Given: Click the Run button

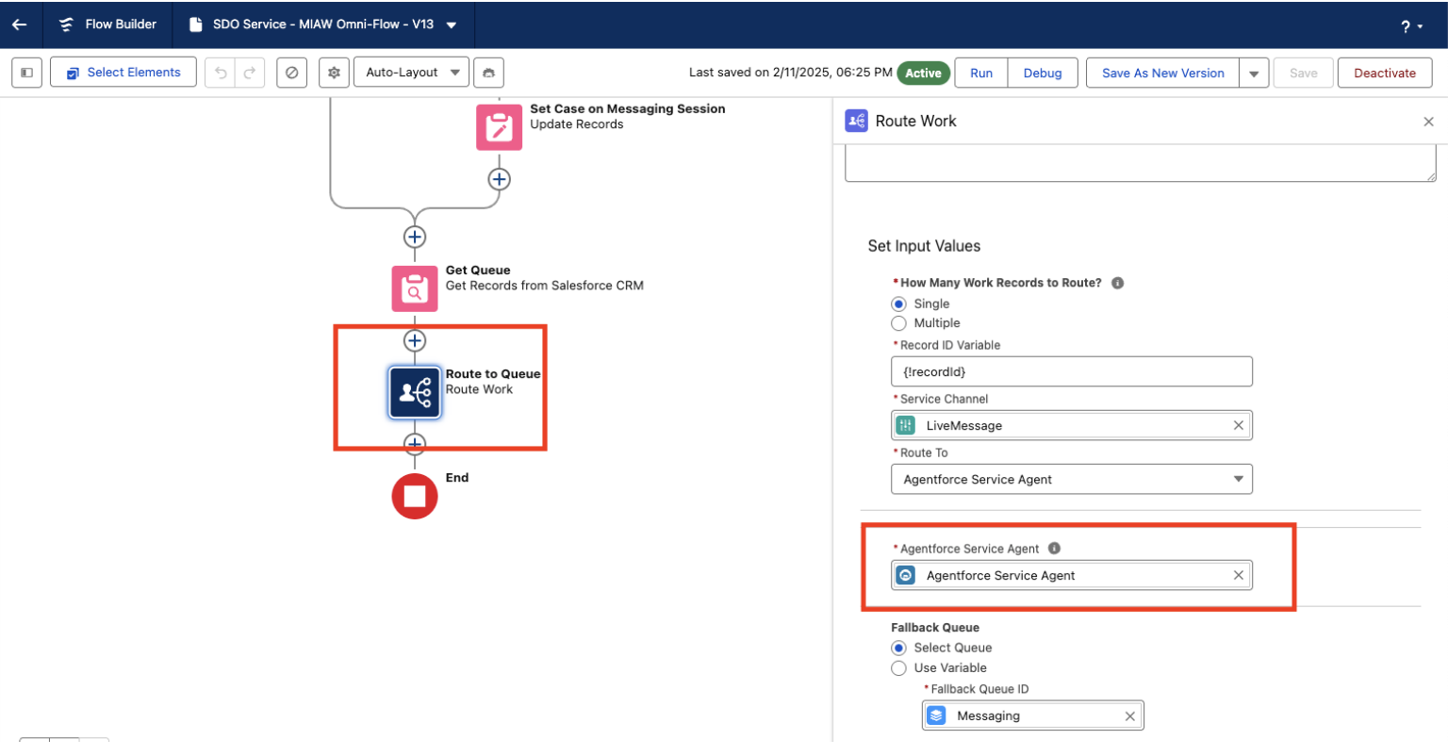Looking at the screenshot, I should 980,73.
